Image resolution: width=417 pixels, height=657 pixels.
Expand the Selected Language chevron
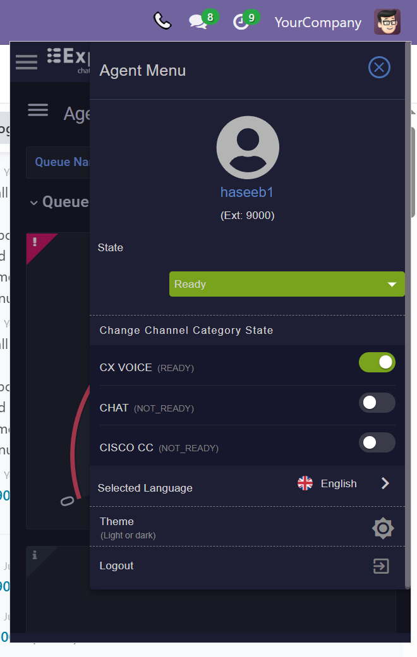(x=385, y=483)
